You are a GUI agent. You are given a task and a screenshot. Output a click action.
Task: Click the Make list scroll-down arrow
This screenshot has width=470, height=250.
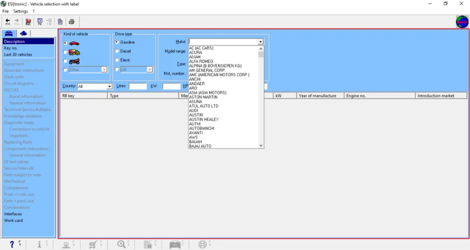(261, 145)
